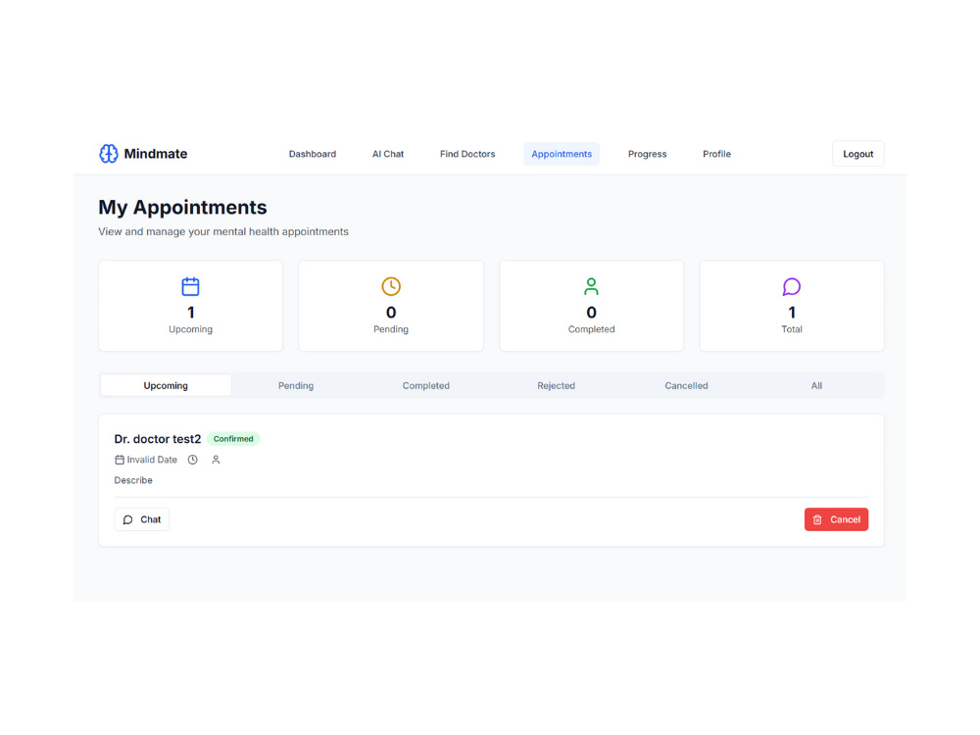Screen dimensions: 980x735
Task: Click the Describe note text
Action: 133,480
